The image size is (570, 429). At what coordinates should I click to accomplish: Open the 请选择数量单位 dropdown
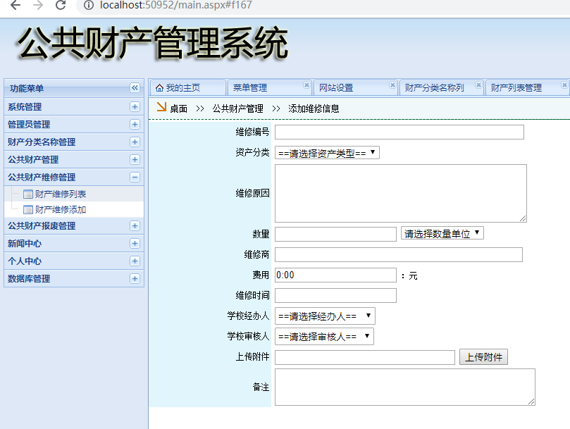click(442, 233)
